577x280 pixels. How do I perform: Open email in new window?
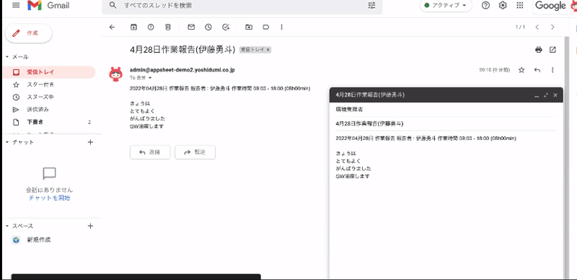pos(552,50)
